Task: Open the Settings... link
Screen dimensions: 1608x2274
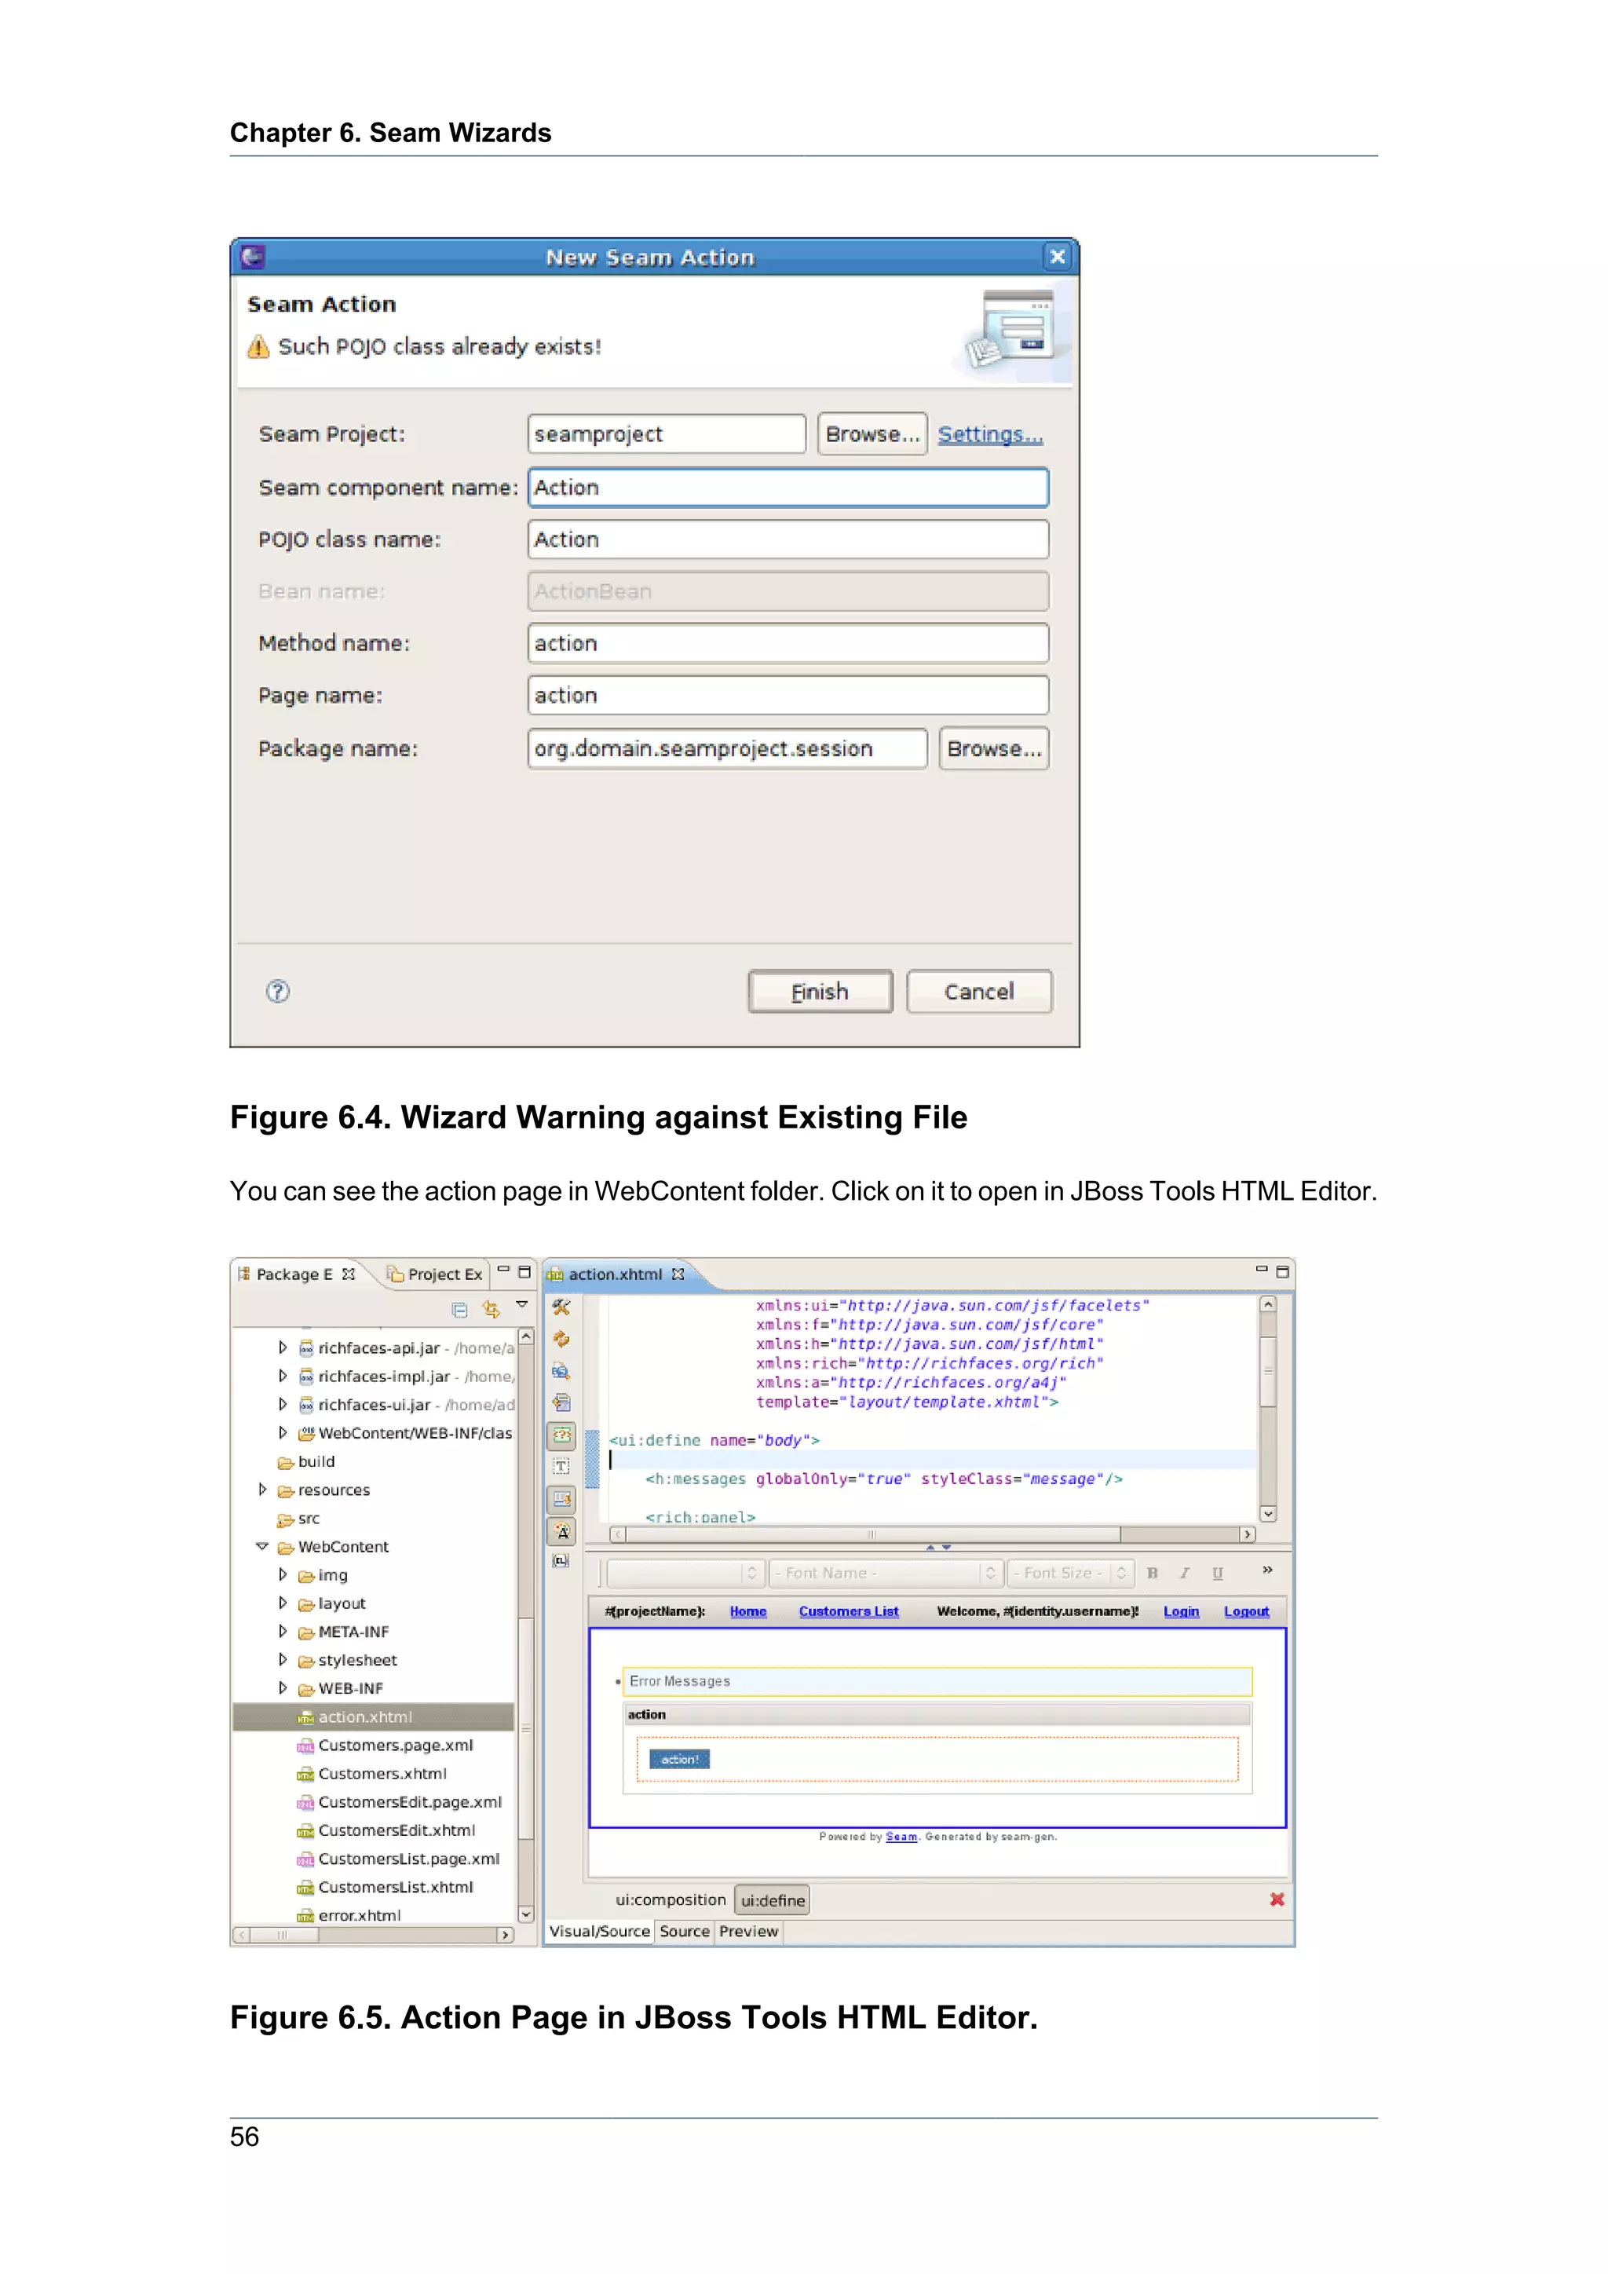Action: tap(990, 433)
